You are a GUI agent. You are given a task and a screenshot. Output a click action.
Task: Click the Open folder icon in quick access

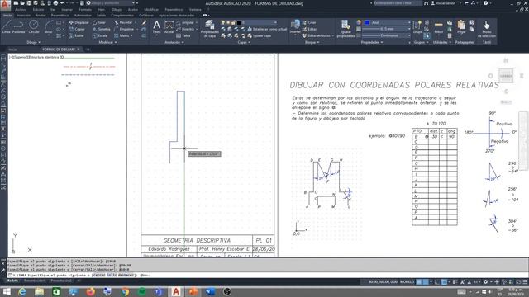click(x=22, y=3)
